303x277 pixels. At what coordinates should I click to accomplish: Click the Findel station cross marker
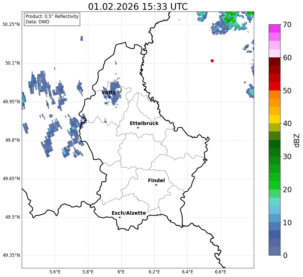(x=156, y=185)
